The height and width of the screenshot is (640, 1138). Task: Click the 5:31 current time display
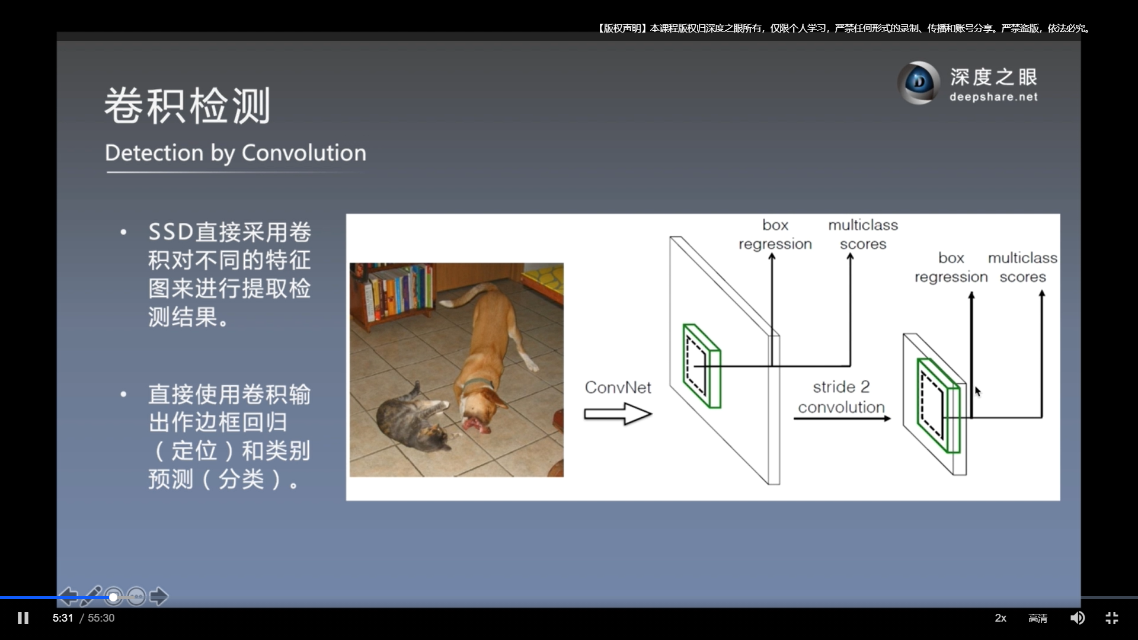pyautogui.click(x=63, y=618)
